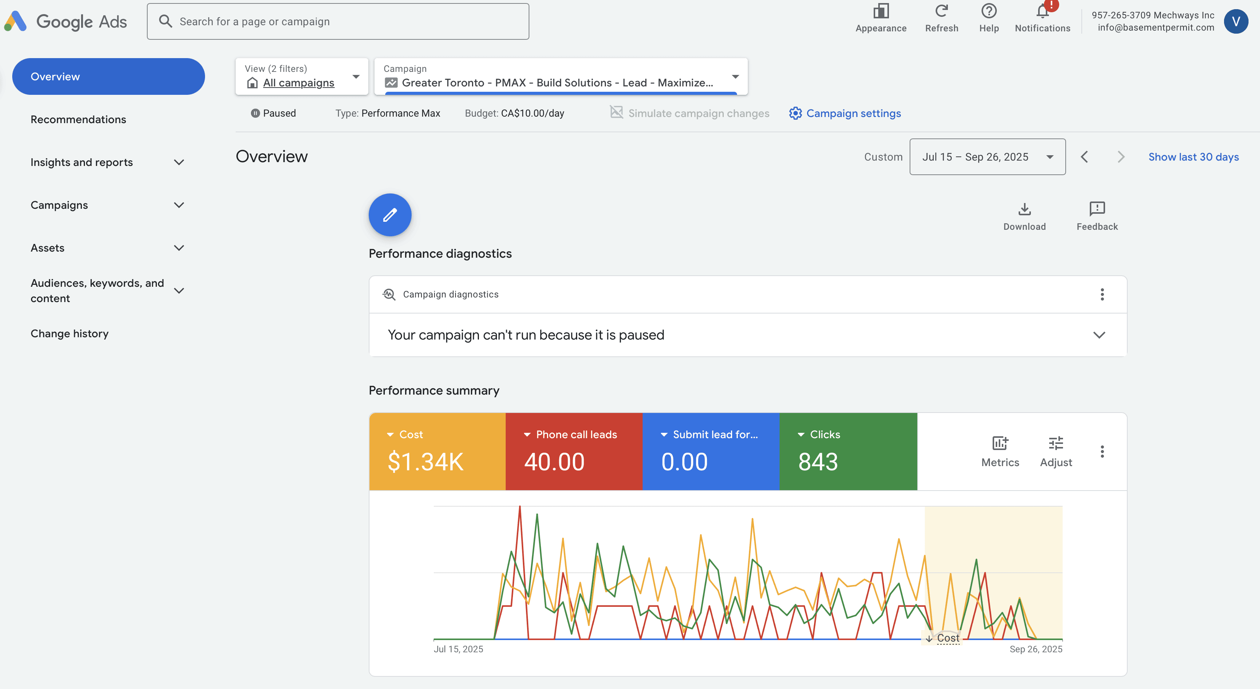Open the Notifications bell
This screenshot has height=689, width=1260.
point(1042,12)
